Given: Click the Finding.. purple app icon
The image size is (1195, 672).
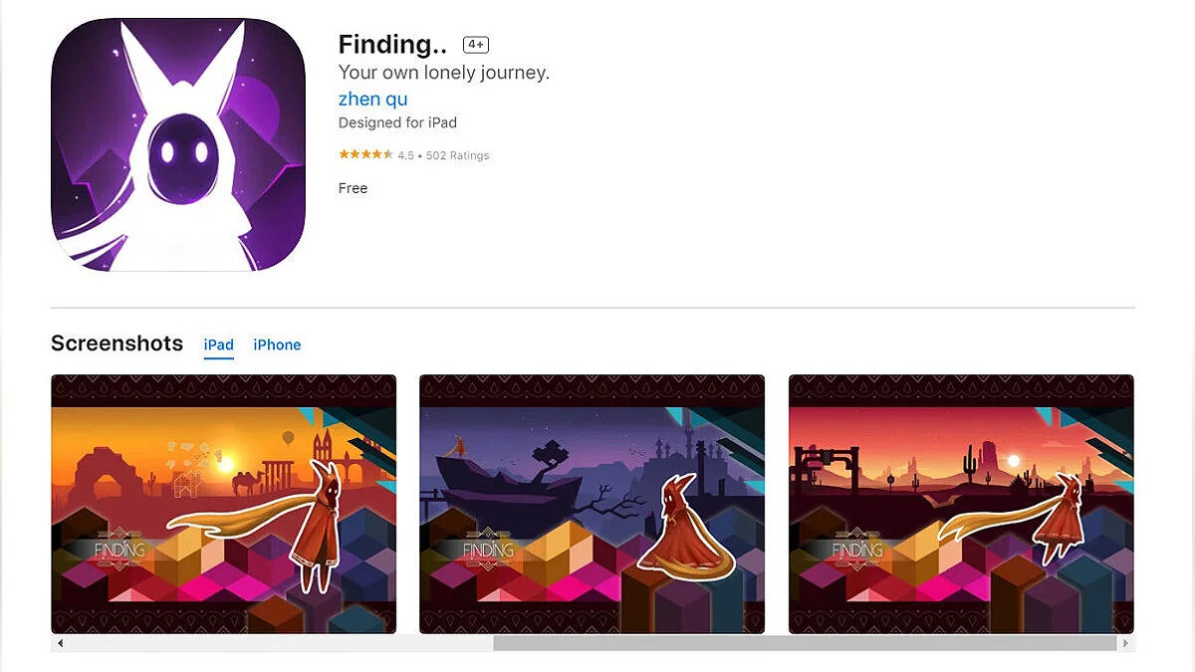Looking at the screenshot, I should coord(177,144).
